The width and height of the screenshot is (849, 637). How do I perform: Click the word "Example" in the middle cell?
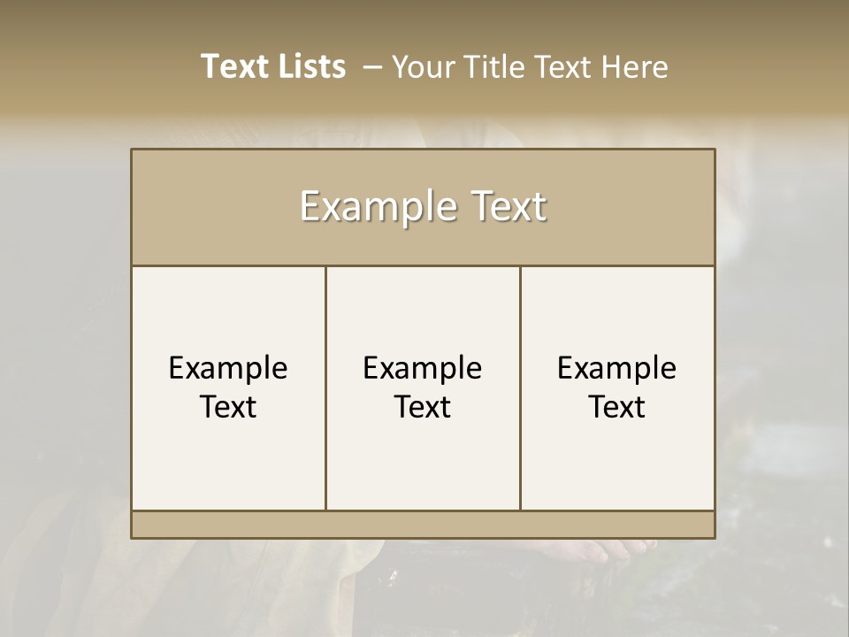(423, 370)
